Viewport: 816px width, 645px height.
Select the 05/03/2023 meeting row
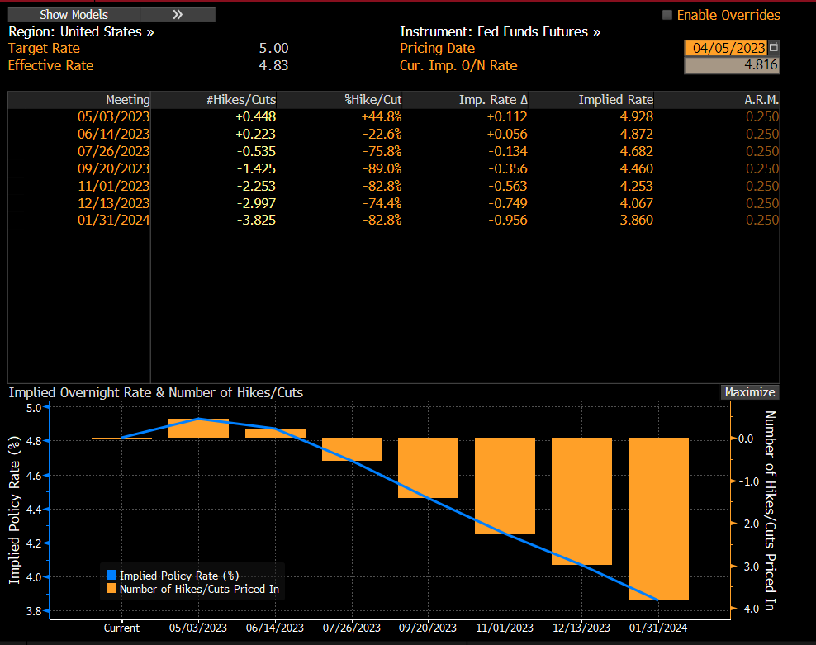coord(114,116)
